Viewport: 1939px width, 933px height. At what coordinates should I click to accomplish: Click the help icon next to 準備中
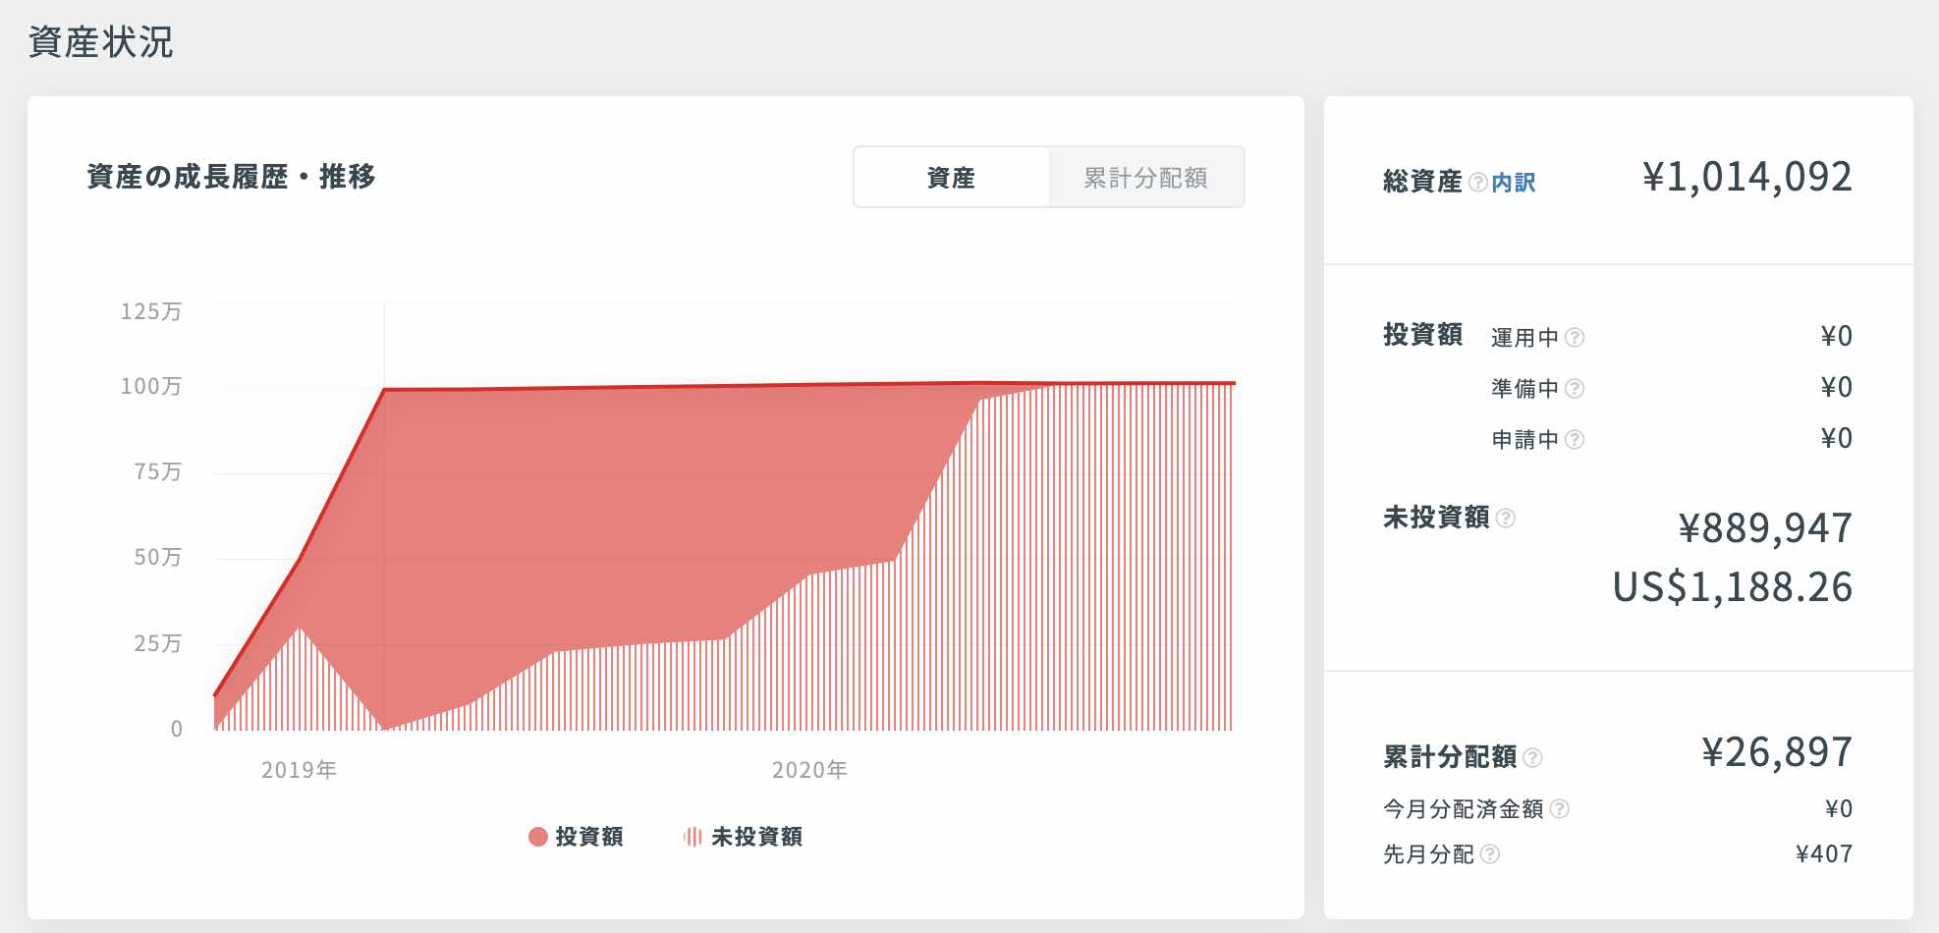pos(1575,389)
